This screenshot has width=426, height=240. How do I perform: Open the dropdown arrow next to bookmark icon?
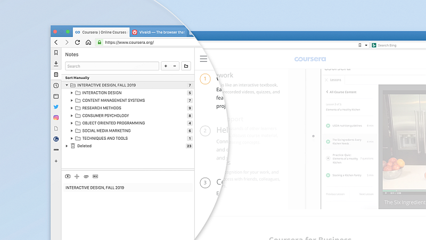click(366, 45)
